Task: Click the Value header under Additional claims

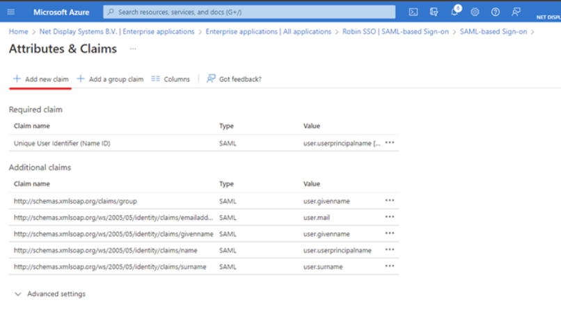Action: [x=312, y=184]
